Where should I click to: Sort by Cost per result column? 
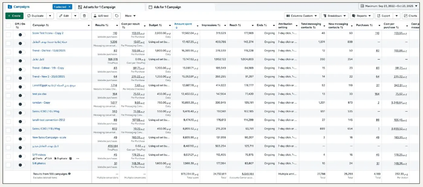tap(123, 27)
